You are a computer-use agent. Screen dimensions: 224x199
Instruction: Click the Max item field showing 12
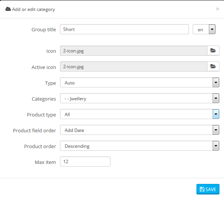[85, 162]
